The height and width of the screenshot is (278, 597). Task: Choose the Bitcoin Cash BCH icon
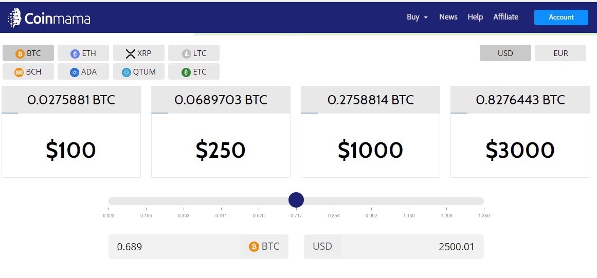[x=19, y=72]
